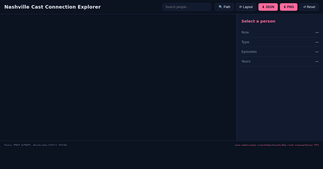Export the graph with PNG button
The width and height of the screenshot is (323, 169).
click(289, 7)
